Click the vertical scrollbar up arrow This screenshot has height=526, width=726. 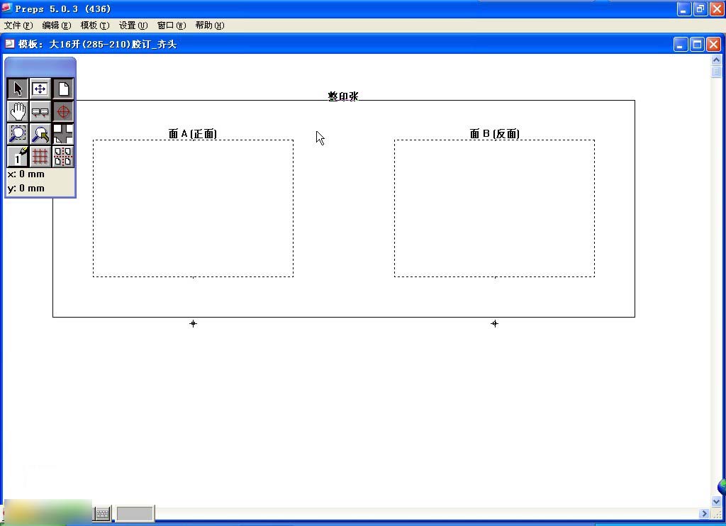716,60
